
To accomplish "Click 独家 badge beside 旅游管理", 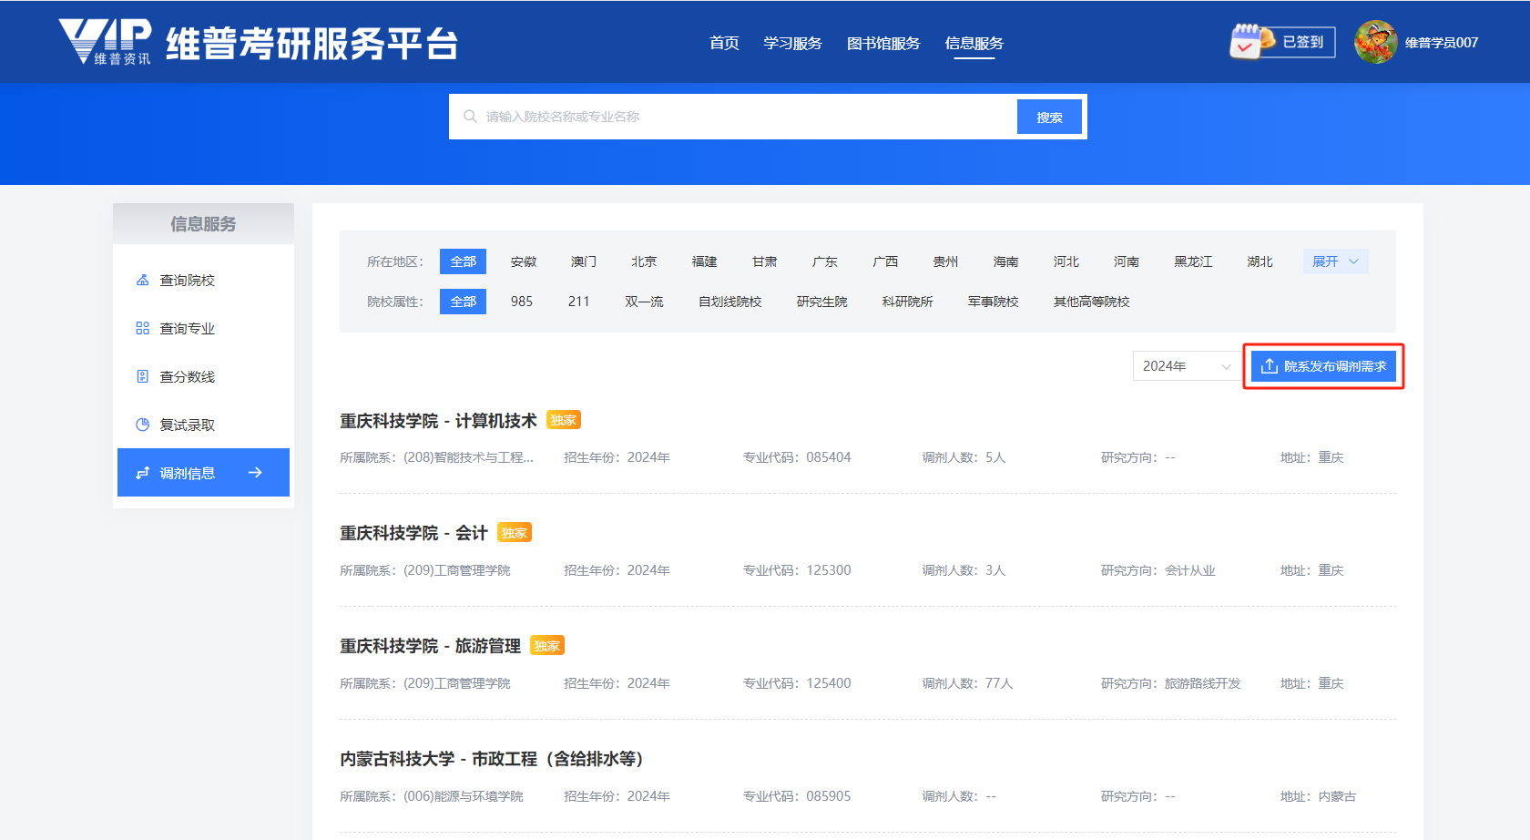I will [547, 646].
